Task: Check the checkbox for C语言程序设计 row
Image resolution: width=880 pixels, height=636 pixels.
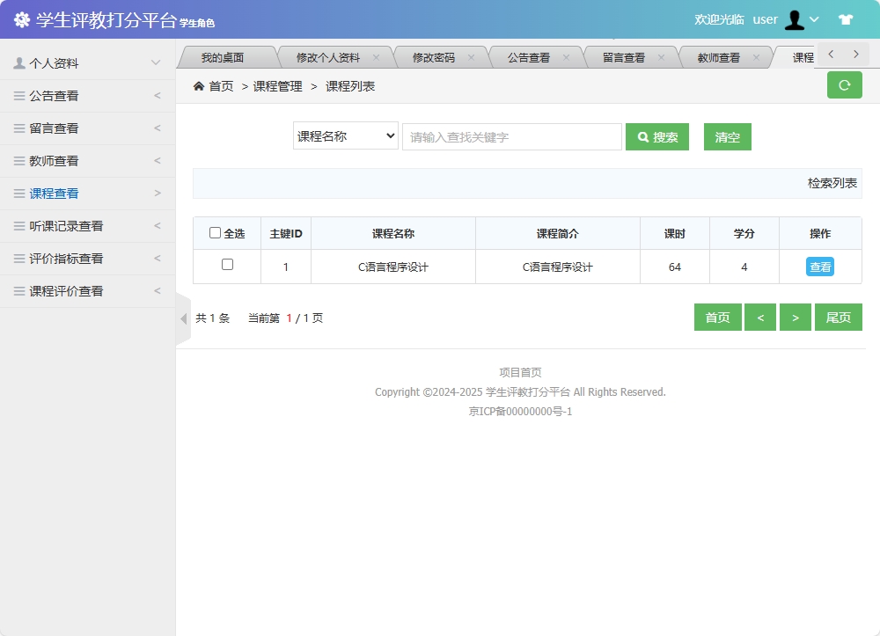Action: (226, 266)
